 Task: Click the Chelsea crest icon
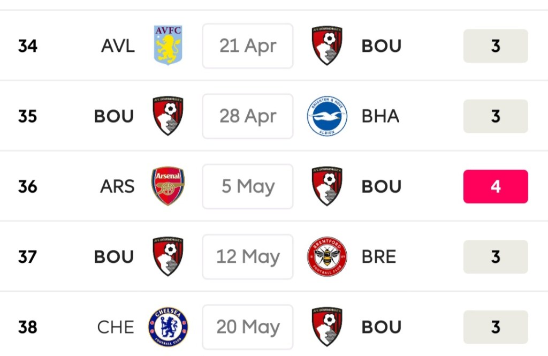168,327
